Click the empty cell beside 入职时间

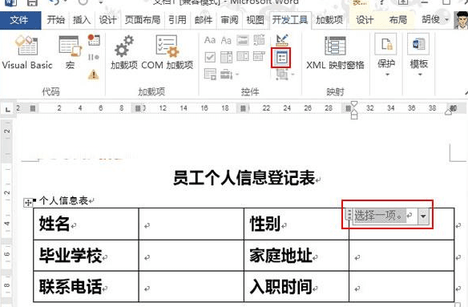[401, 287]
